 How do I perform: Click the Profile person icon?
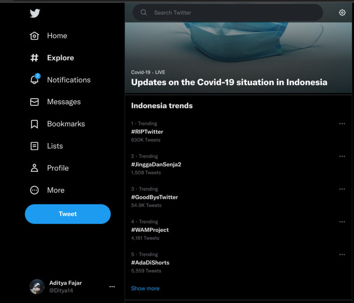(x=35, y=168)
